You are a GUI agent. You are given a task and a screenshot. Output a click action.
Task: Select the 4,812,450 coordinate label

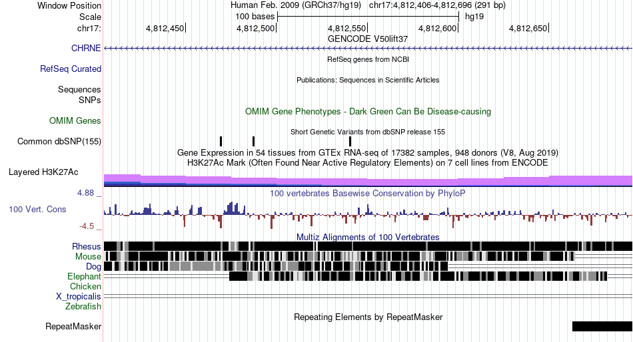pyautogui.click(x=165, y=28)
